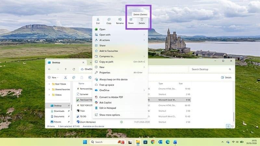Open Chrome from the taskbar
Screen dimensions: 260x146
[153, 142]
